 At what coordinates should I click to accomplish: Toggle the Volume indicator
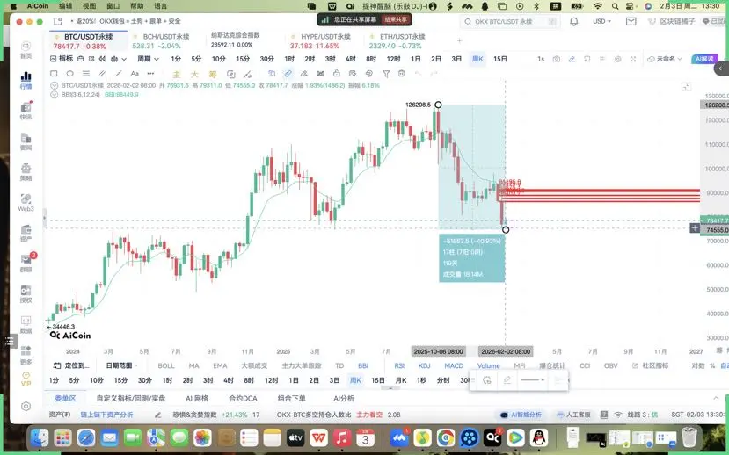click(x=489, y=366)
